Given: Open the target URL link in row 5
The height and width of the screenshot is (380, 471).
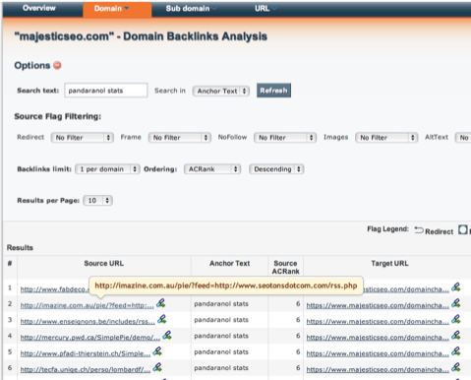Looking at the screenshot, I should (x=378, y=353).
